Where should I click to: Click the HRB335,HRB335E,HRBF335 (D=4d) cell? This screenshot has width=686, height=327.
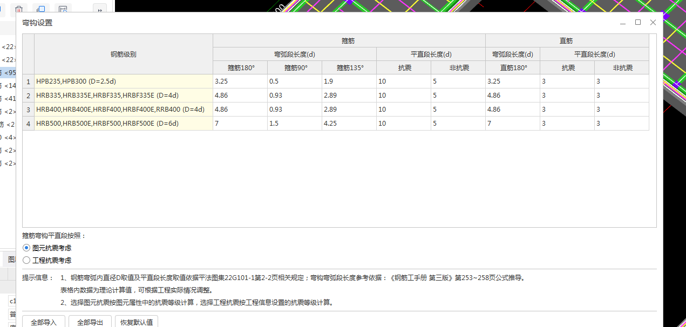124,96
